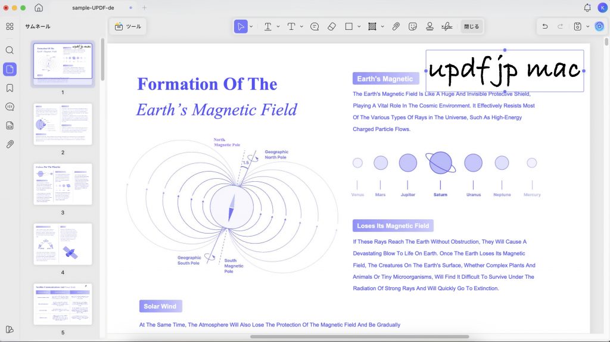Open a new tab with plus
610x342 pixels.
point(144,8)
